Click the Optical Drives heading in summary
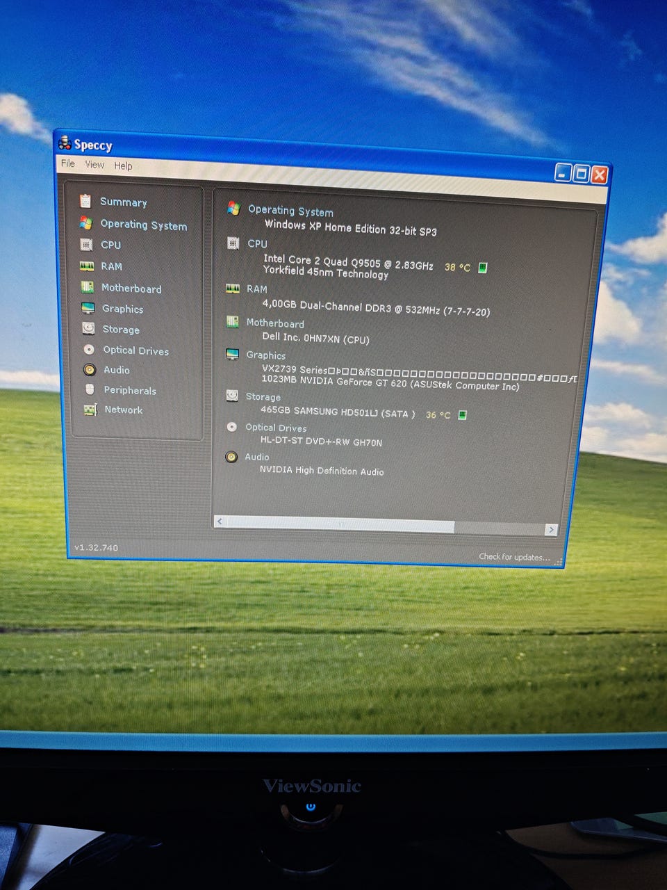667x890 pixels. click(x=276, y=428)
